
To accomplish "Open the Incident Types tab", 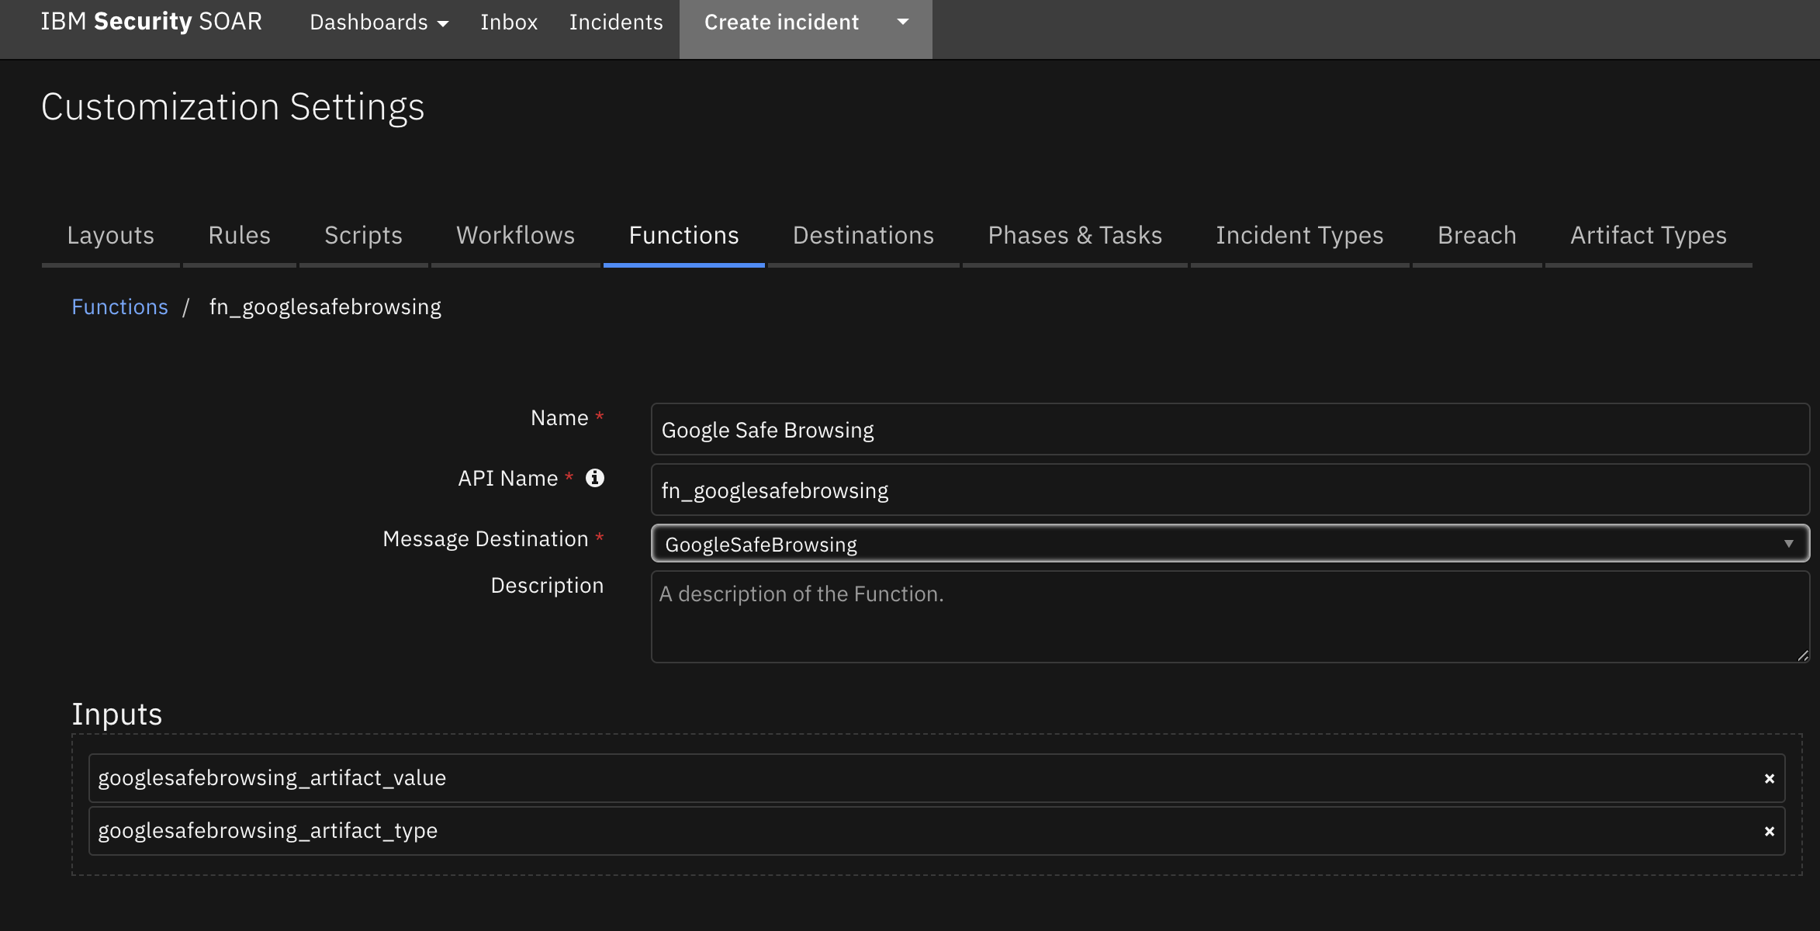I will coord(1300,236).
